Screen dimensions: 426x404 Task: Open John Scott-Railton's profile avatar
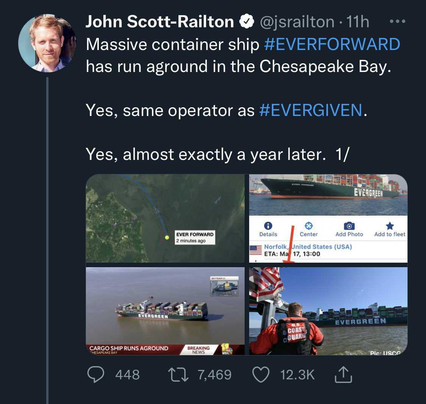point(47,43)
